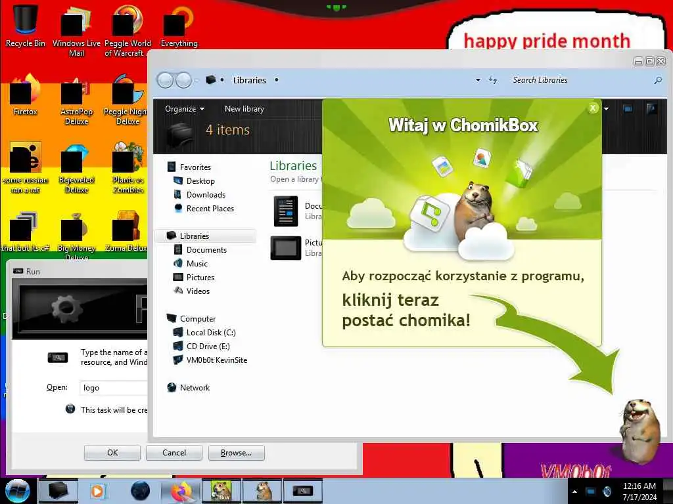Click Cancel in the Run dialog
Image resolution: width=673 pixels, height=504 pixels.
pyautogui.click(x=174, y=453)
